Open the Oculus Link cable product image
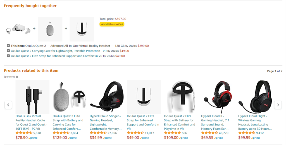Screen dimensions: 286x145 point(32,97)
